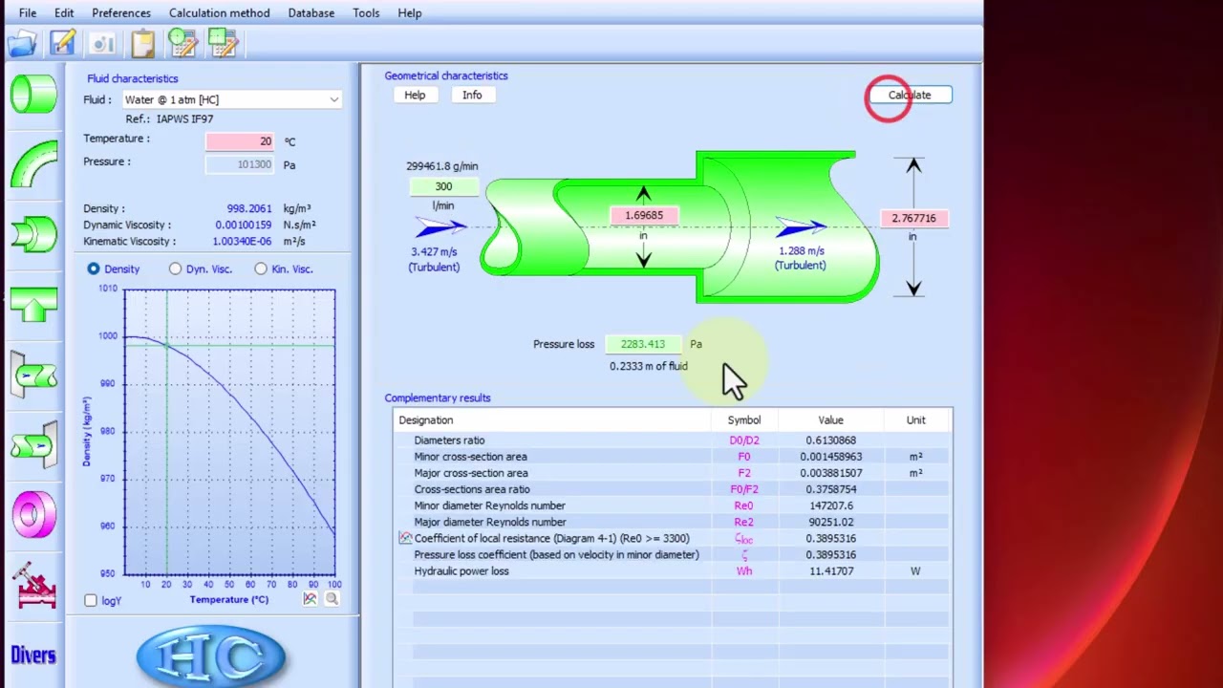The image size is (1223, 688).
Task: Click the Pressure value field 101300
Action: point(239,163)
